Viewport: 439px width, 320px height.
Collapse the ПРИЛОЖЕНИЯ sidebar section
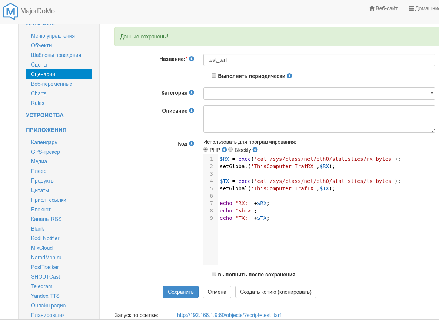click(x=46, y=130)
